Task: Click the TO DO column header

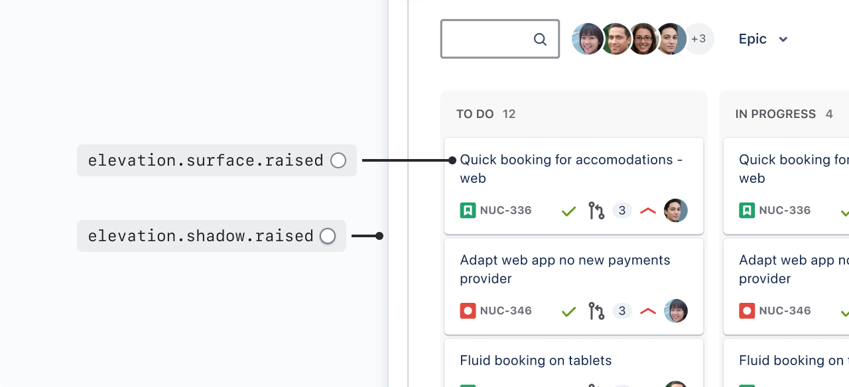Action: tap(475, 114)
